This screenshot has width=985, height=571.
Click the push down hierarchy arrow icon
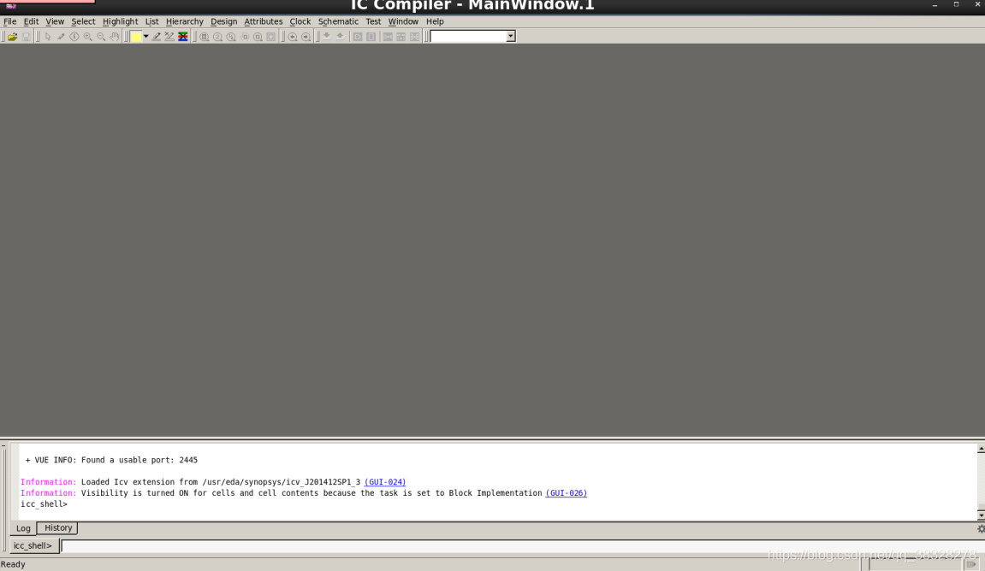pyautogui.click(x=327, y=37)
